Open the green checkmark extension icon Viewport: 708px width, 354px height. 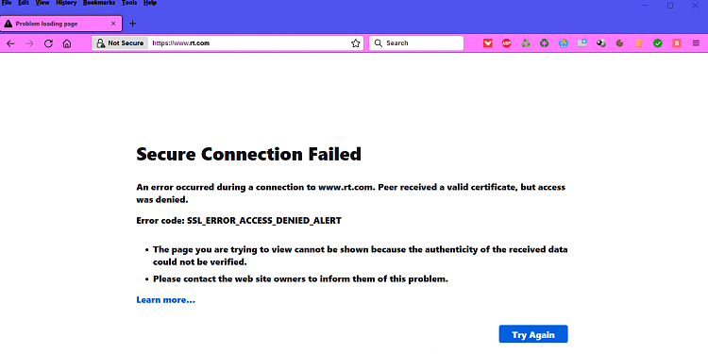[658, 43]
